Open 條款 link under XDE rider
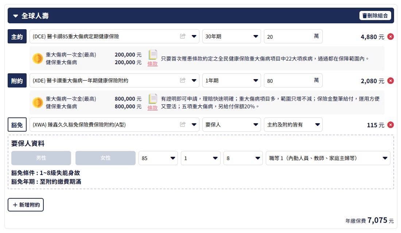 [x=152, y=108]
